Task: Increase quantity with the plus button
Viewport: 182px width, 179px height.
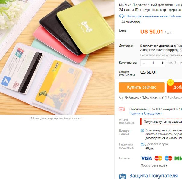Action: point(162,63)
